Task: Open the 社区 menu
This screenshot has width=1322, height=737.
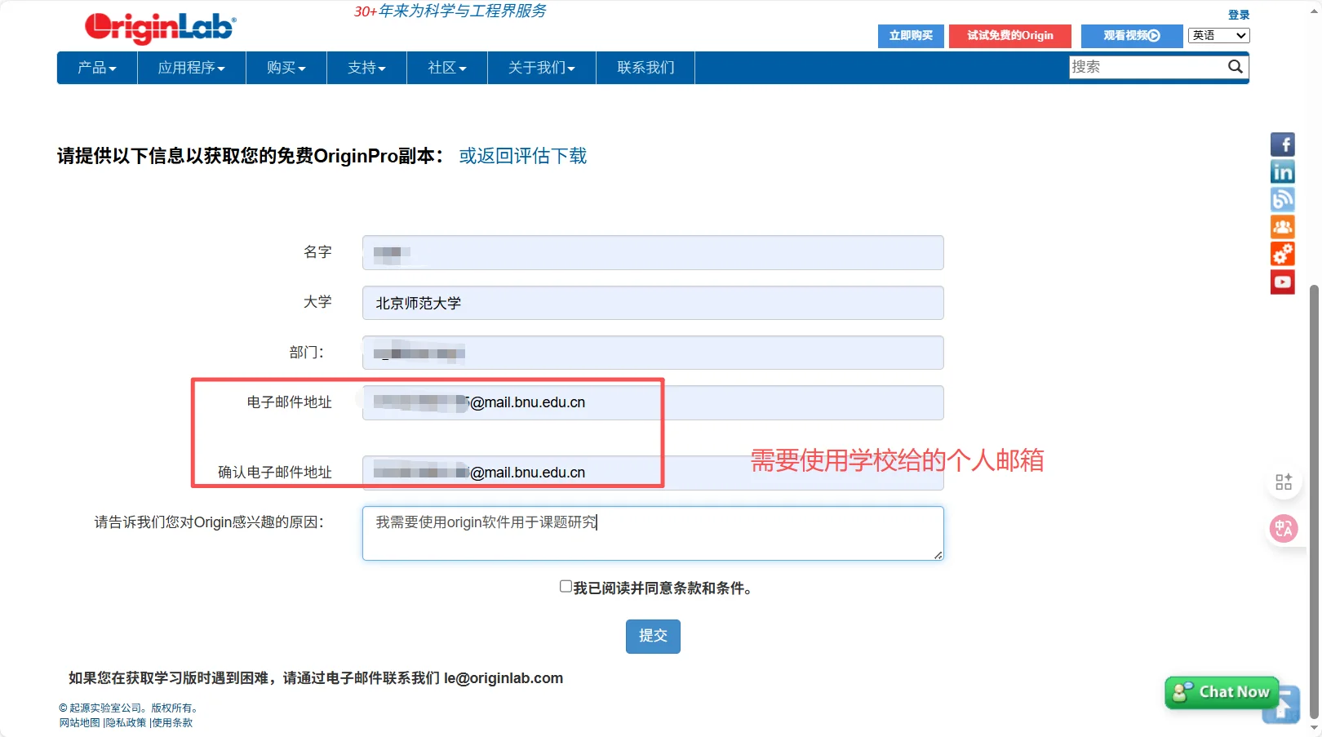Action: click(446, 68)
